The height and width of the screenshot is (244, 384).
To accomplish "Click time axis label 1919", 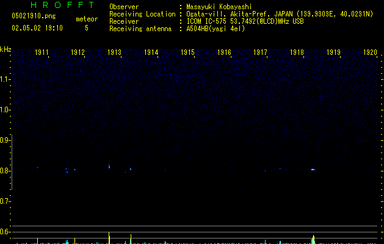I will coord(333,52).
